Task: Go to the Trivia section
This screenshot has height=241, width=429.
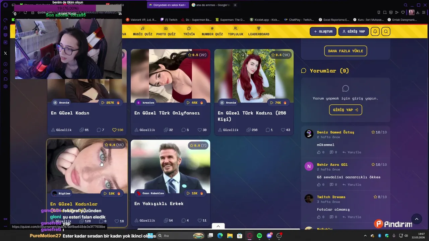Action: (189, 31)
